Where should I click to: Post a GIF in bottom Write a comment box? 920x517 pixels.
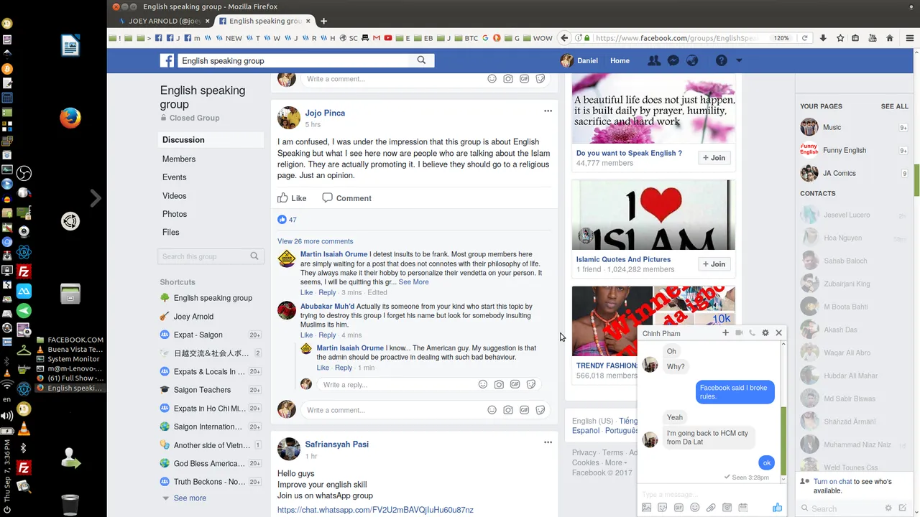click(x=525, y=410)
